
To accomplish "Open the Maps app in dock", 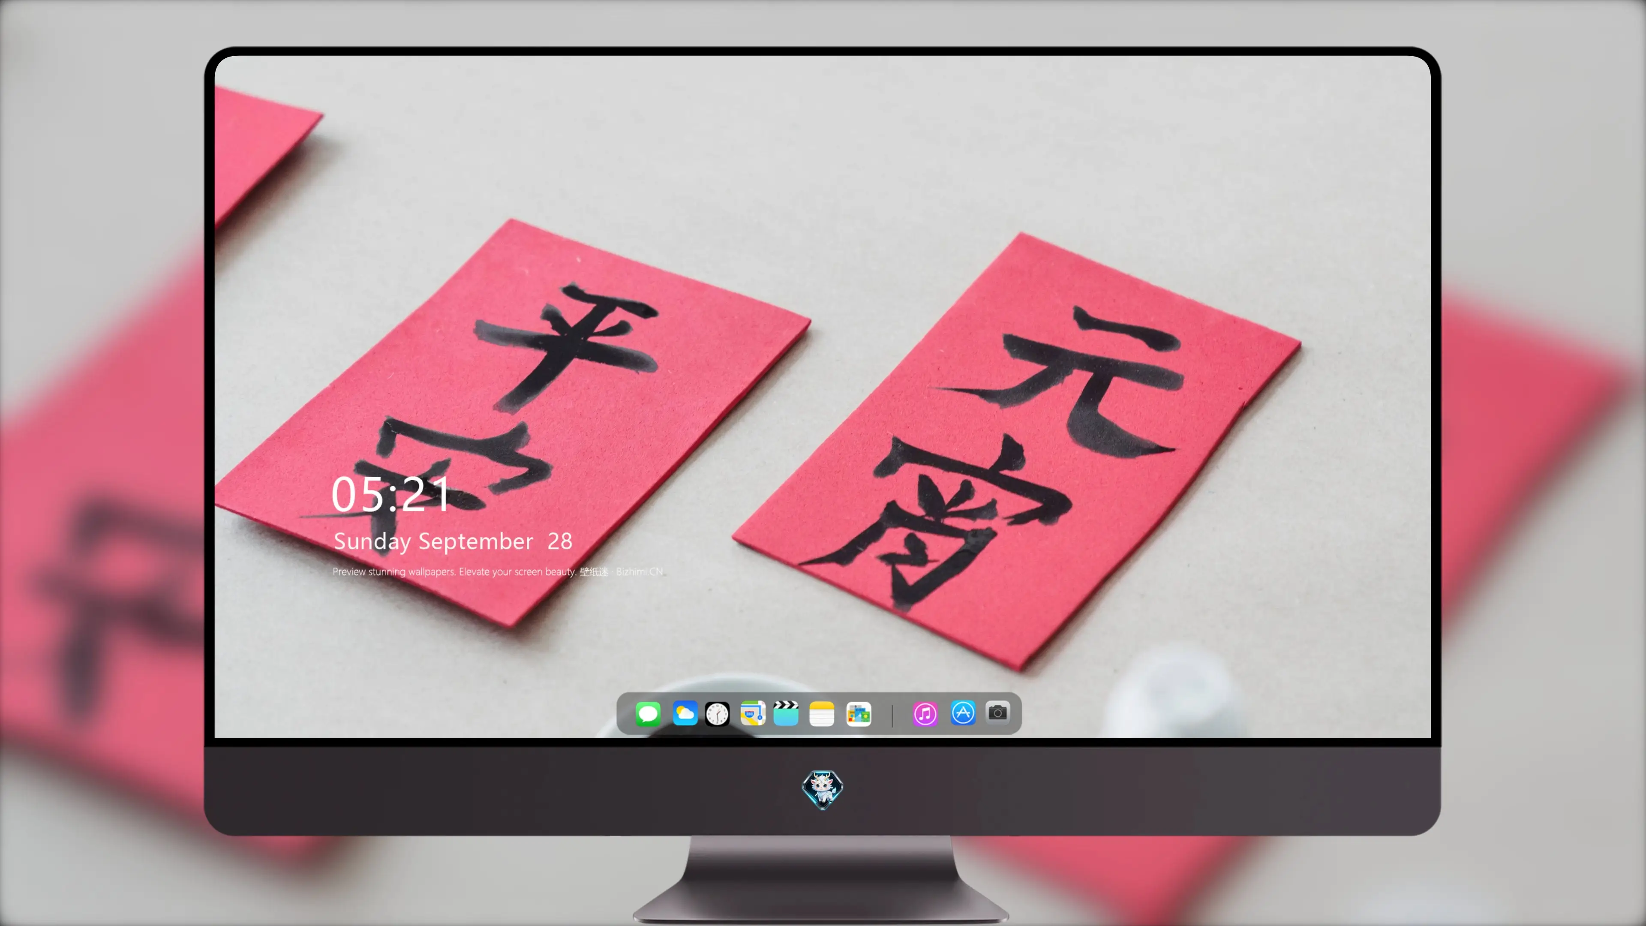I will click(x=753, y=713).
